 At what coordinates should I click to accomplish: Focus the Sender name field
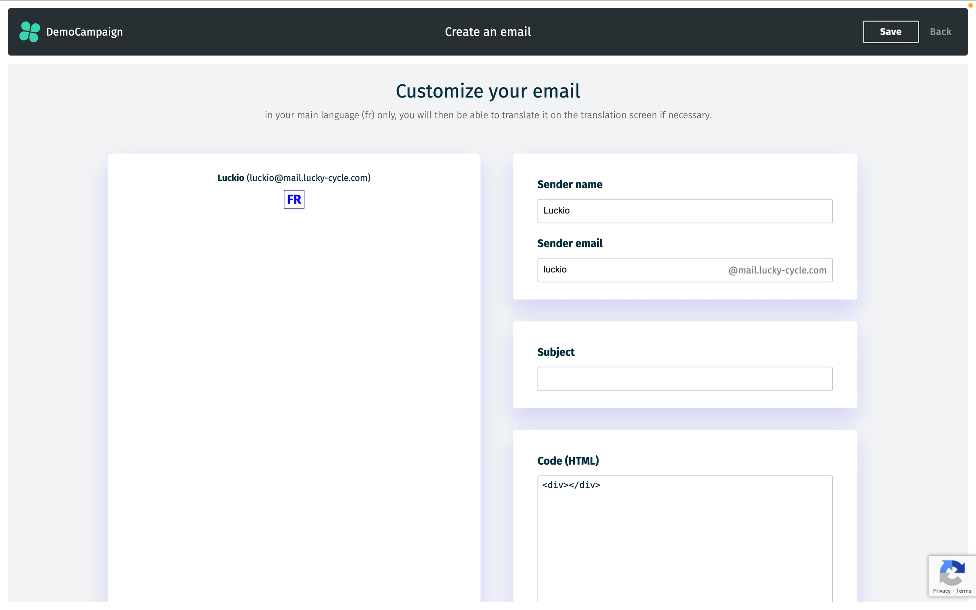[x=685, y=211]
